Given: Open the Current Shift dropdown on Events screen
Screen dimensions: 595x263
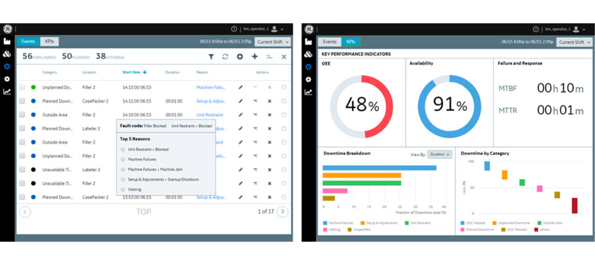Looking at the screenshot, I should coord(273,42).
